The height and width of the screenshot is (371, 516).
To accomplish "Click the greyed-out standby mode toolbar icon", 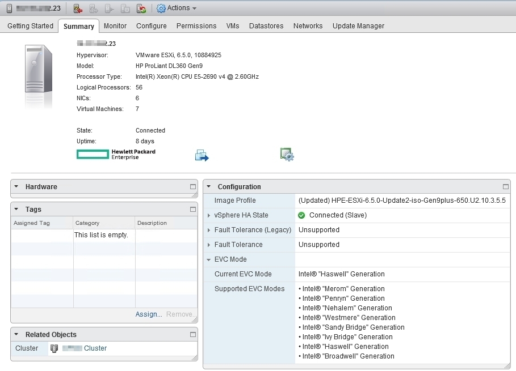I will point(125,8).
